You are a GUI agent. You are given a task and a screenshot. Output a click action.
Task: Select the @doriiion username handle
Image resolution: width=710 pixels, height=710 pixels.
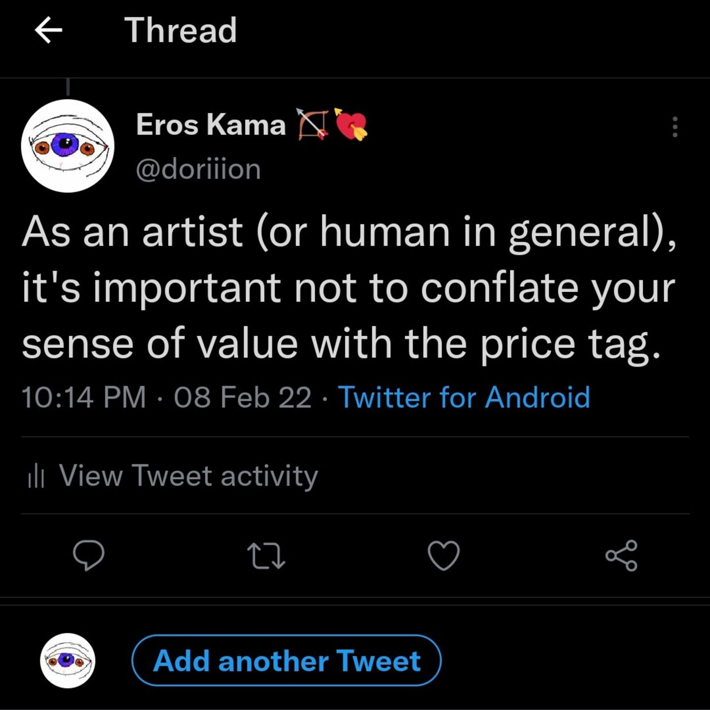pos(198,169)
